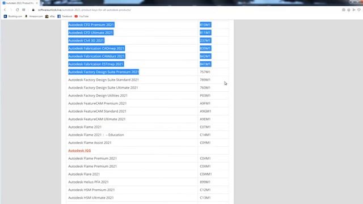Click Autodesk Flame Assist 2021 text

click(90, 143)
